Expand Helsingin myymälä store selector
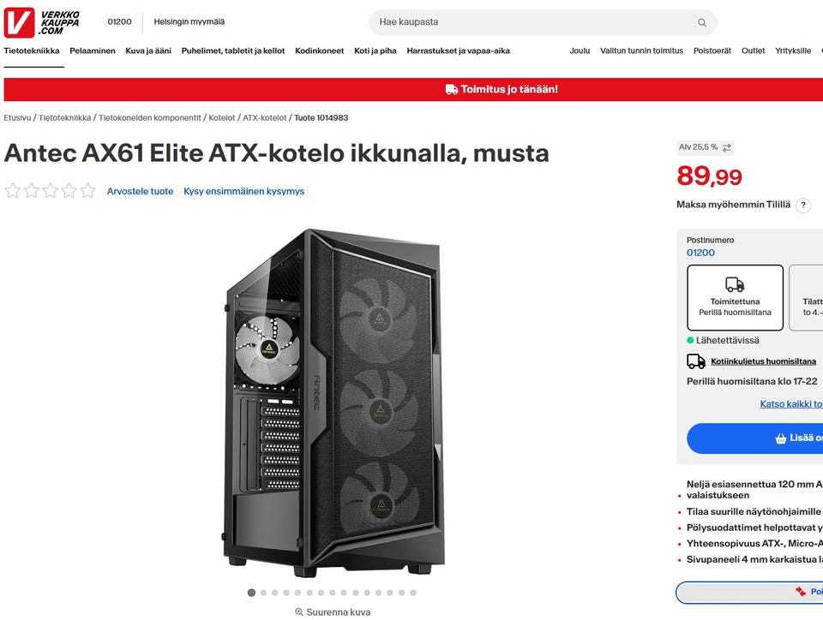The height and width of the screenshot is (620, 823). pyautogui.click(x=189, y=22)
